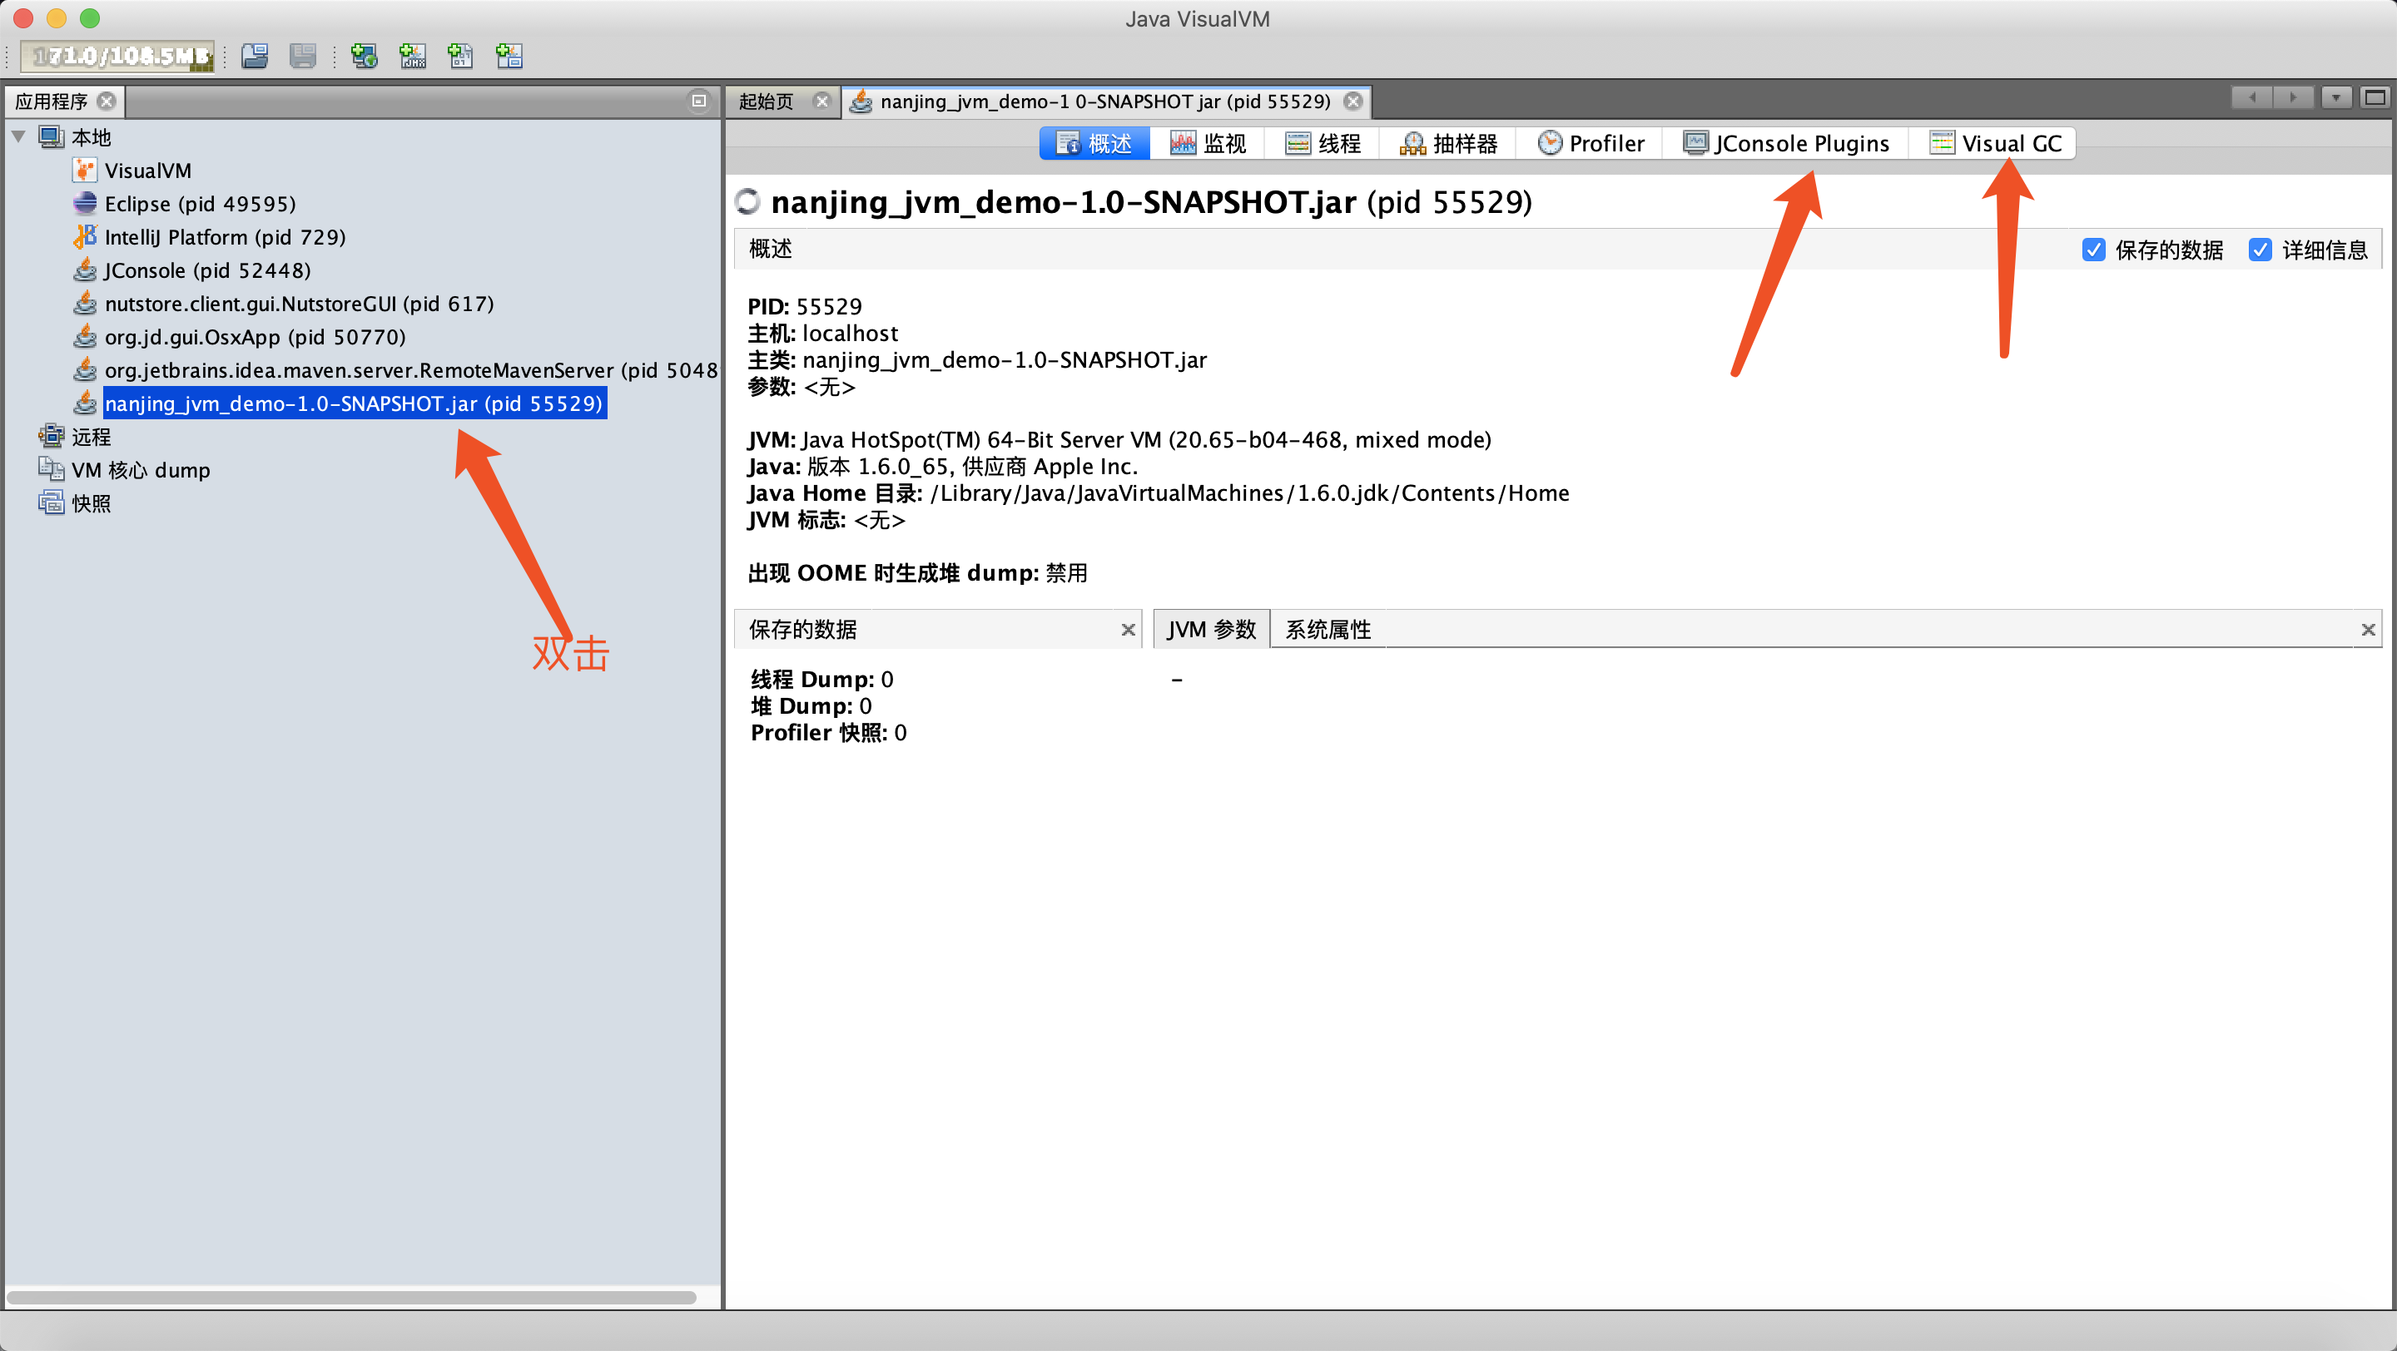Click the Add VM Coredump icon
This screenshot has width=2397, height=1351.
[460, 56]
